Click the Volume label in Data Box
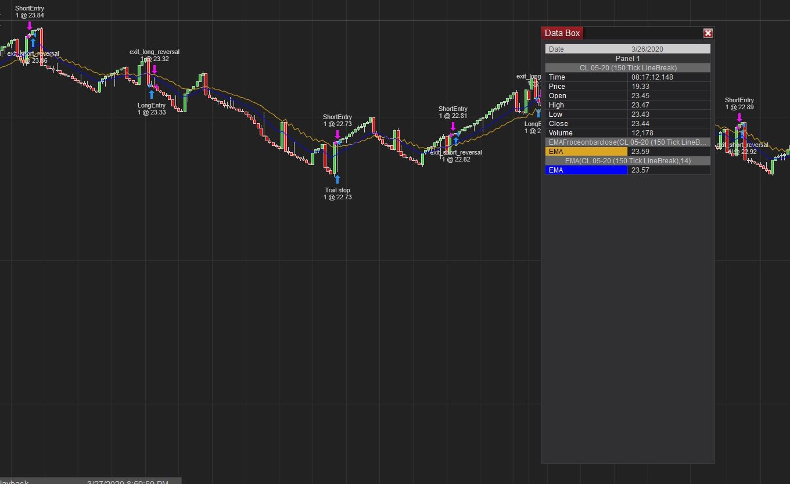The height and width of the screenshot is (484, 790). (x=561, y=133)
